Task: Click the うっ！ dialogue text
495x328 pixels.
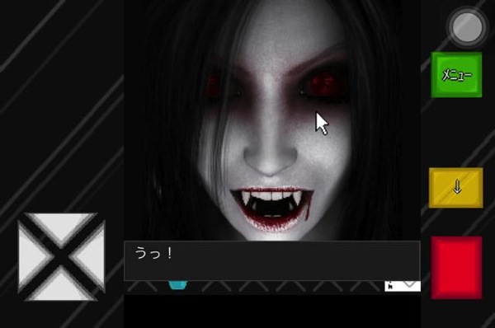Action: coord(153,253)
